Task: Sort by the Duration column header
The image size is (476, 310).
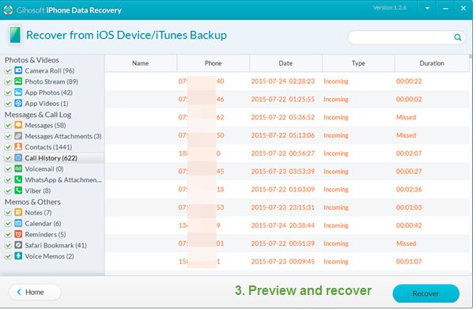Action: click(432, 63)
